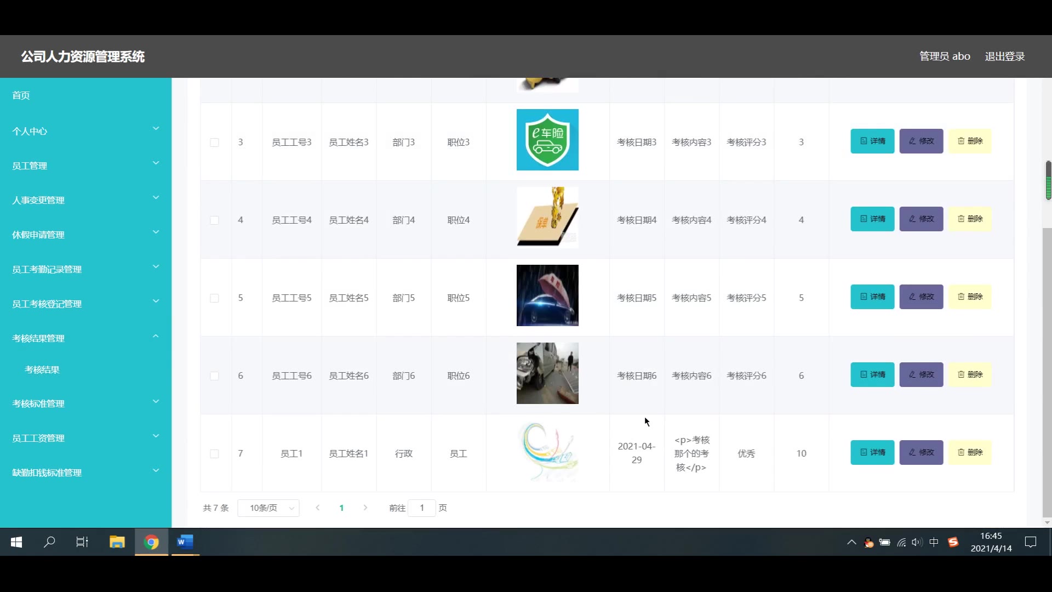Screen dimensions: 1052x592
Task: Open Task View on taskbar
Action: click(82, 542)
